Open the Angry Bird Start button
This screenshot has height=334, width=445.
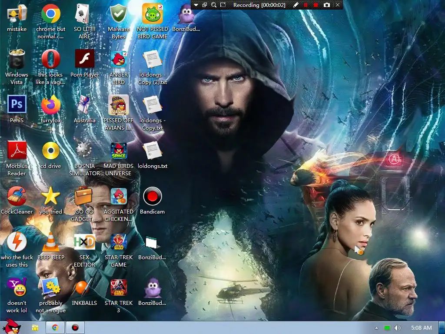point(11,327)
